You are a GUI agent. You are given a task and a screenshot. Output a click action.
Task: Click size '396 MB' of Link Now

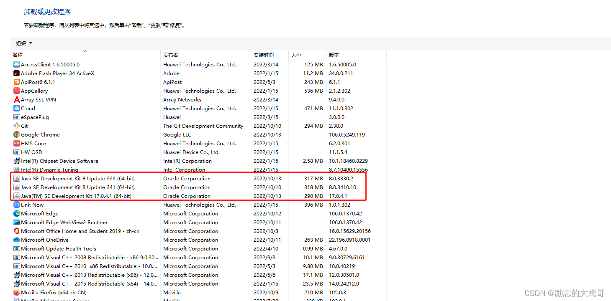[x=313, y=205]
